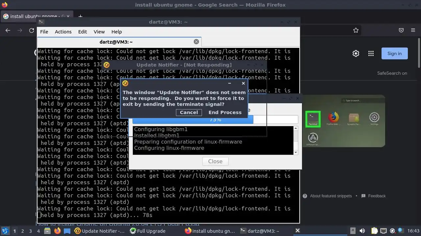
Task: Select 'Preparing configuration of linux-firmware' log line
Action: (x=188, y=142)
